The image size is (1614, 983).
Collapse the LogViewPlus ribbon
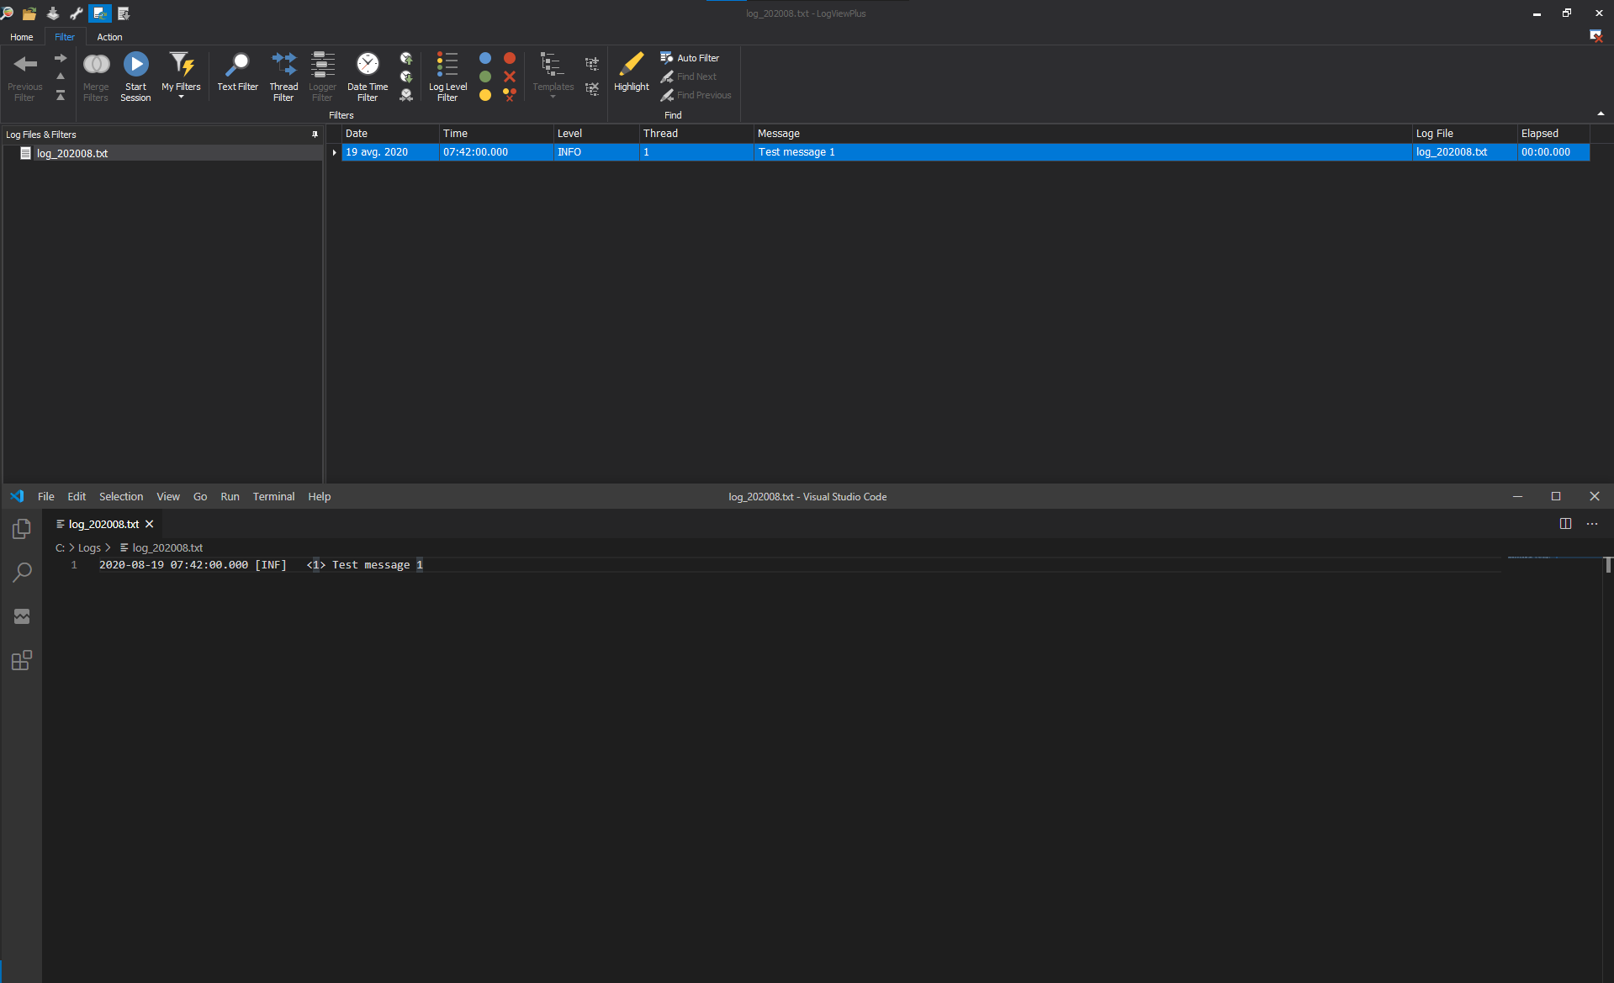tap(1601, 114)
